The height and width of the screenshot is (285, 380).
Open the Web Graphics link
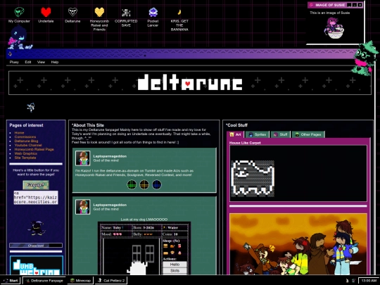(x=26, y=153)
